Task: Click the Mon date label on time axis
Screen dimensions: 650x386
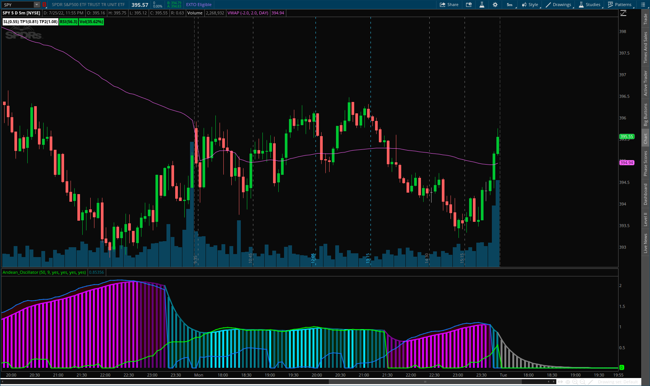Action: (x=199, y=375)
